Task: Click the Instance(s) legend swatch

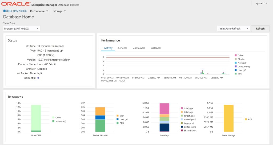Action: click(53, 121)
